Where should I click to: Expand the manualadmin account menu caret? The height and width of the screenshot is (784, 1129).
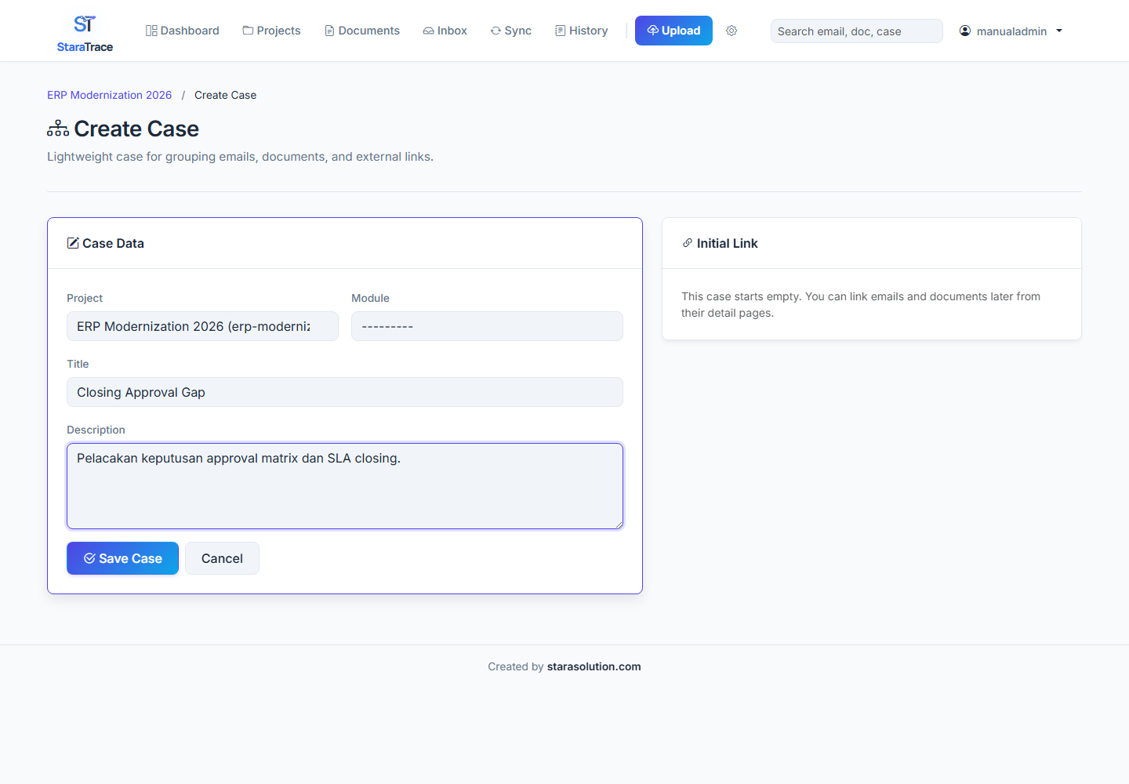(1059, 31)
